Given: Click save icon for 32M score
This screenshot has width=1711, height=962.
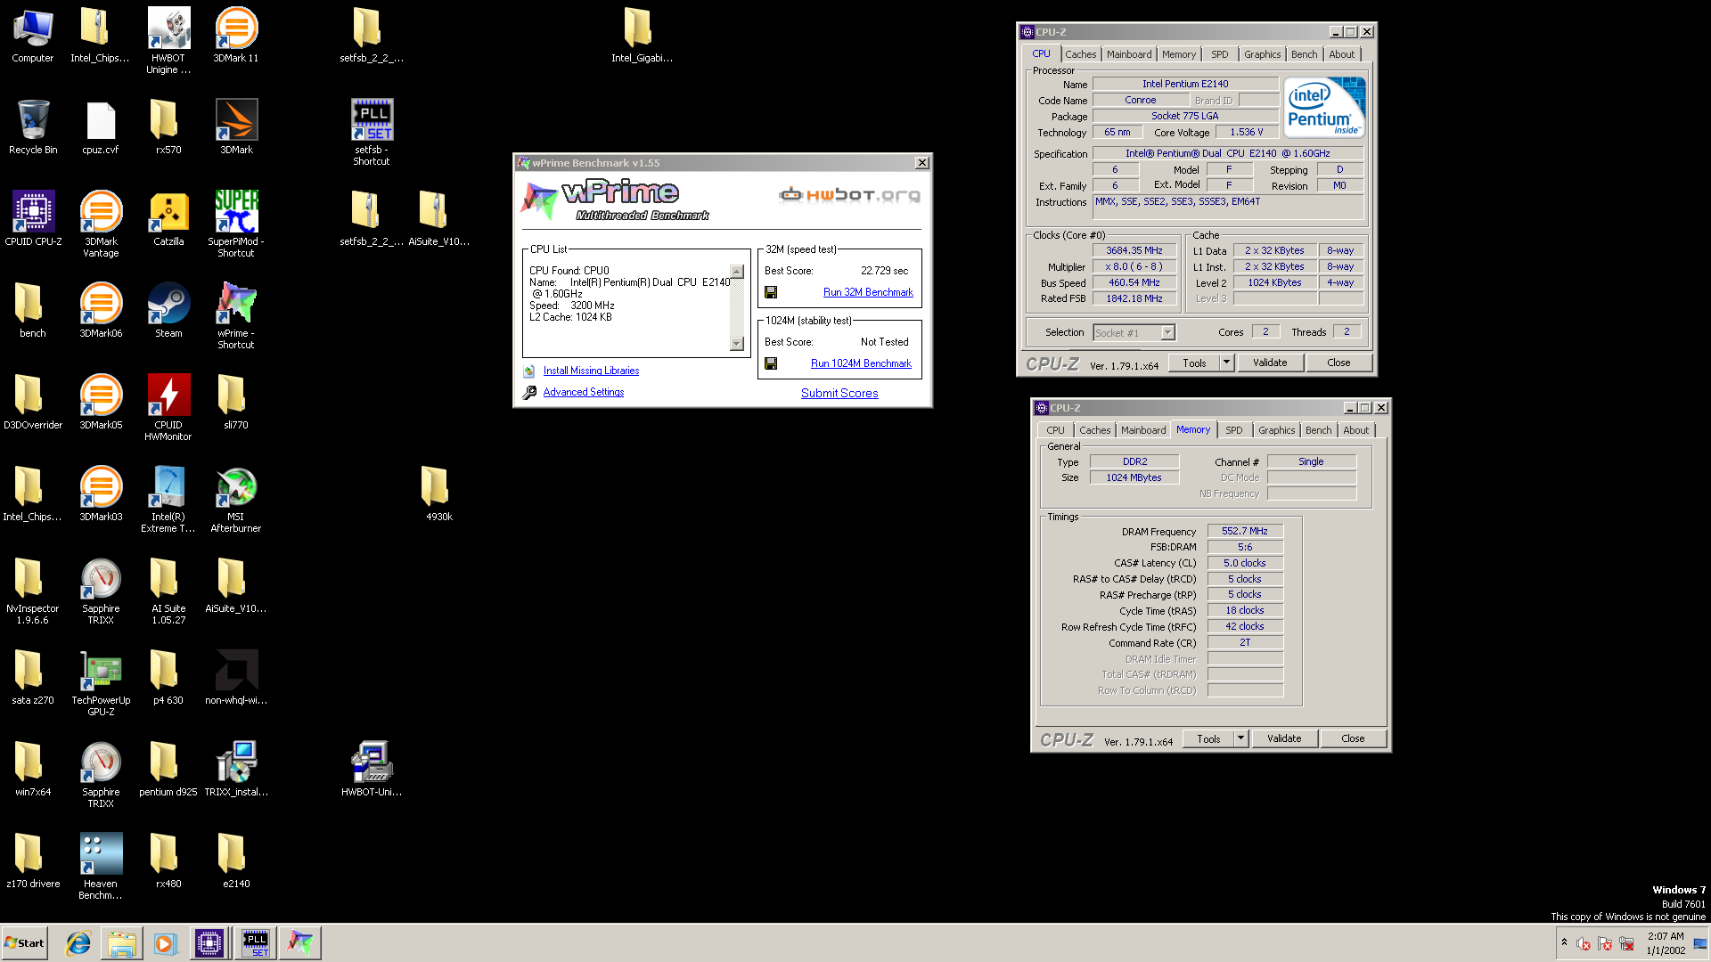Looking at the screenshot, I should coord(771,292).
